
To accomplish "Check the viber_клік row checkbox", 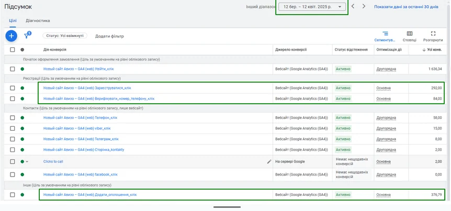I will (13, 128).
